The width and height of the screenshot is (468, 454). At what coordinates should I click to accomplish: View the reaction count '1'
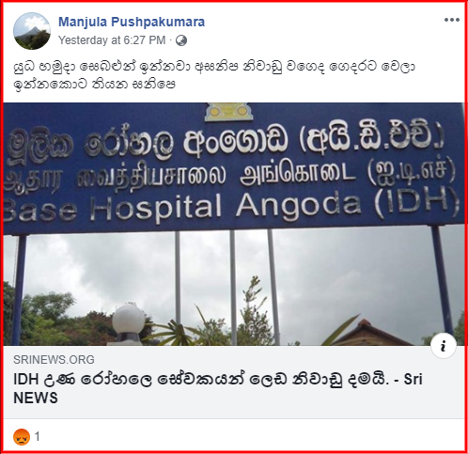(x=38, y=436)
